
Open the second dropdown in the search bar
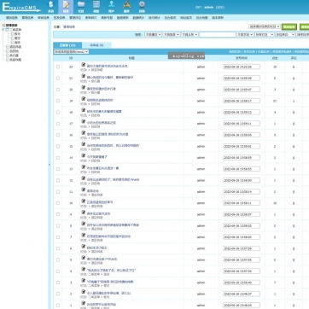172,34
